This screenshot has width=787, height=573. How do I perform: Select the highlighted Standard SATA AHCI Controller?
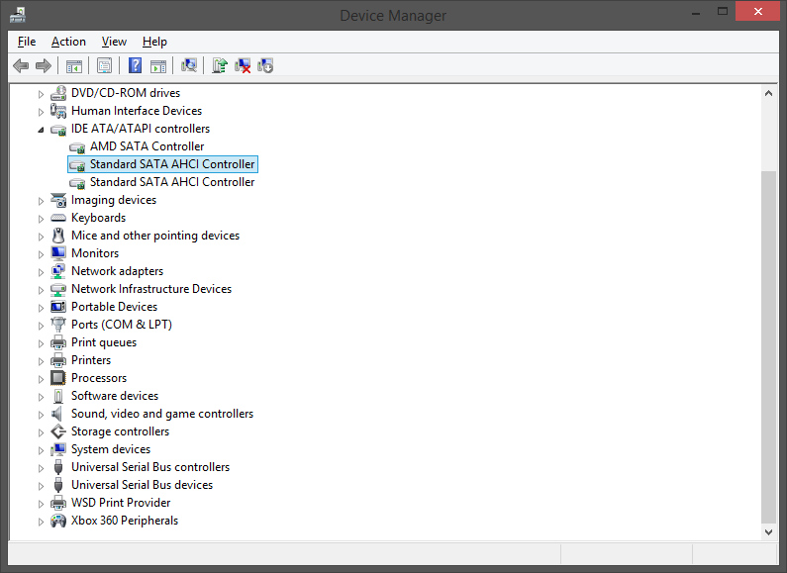tap(172, 164)
